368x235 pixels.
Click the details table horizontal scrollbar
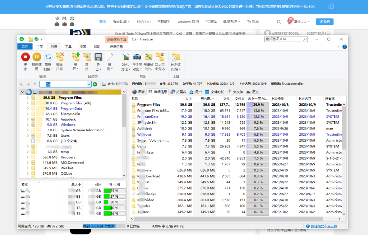[228, 218]
